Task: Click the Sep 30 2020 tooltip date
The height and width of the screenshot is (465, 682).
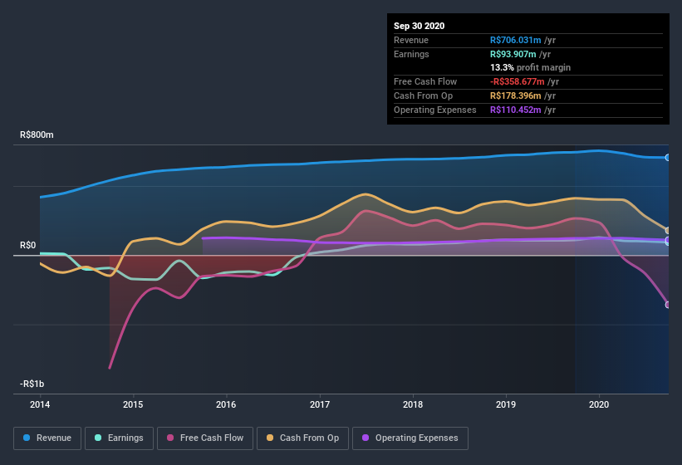Action: click(x=420, y=26)
